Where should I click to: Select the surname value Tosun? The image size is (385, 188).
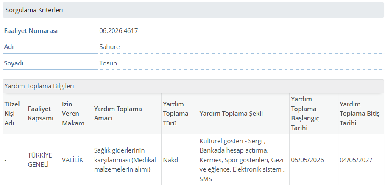pos(108,63)
